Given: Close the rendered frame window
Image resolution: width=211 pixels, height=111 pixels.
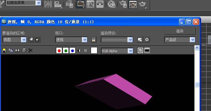Looking at the screenshot, I should click(x=196, y=22).
